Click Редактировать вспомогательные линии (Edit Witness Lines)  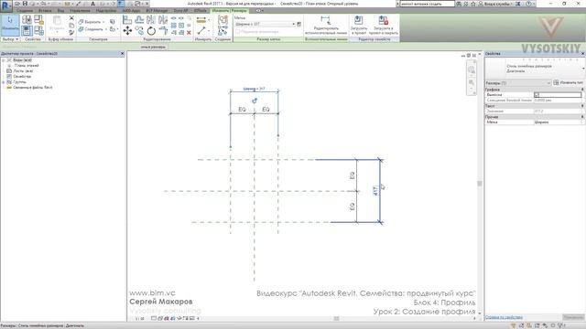point(326,25)
